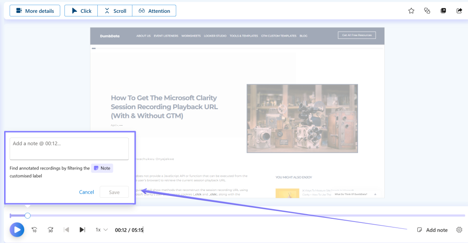Click the playback progress slider handle
Screen dimensions: 468x243
coord(27,215)
